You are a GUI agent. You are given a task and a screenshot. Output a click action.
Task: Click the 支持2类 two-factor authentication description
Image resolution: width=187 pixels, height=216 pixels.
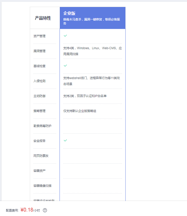(x=85, y=96)
